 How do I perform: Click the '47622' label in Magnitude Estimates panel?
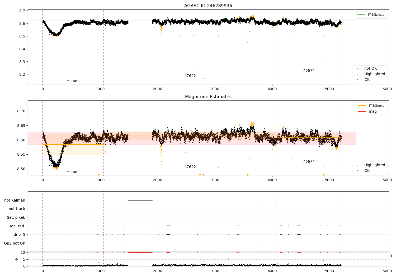tap(190, 167)
